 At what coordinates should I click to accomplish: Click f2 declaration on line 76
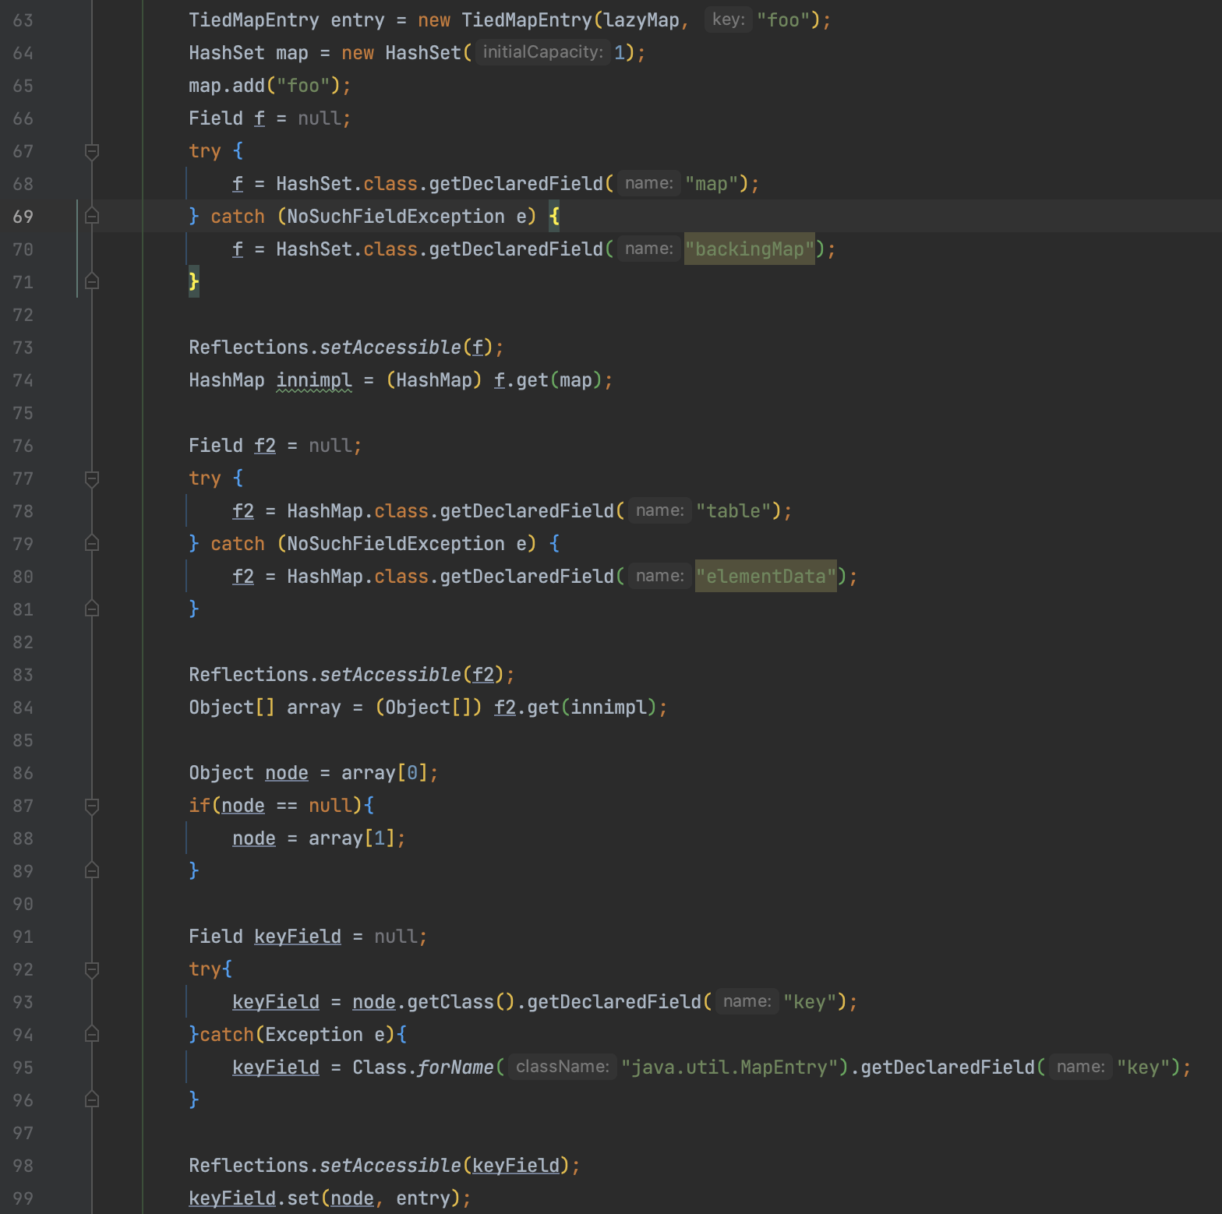265,446
